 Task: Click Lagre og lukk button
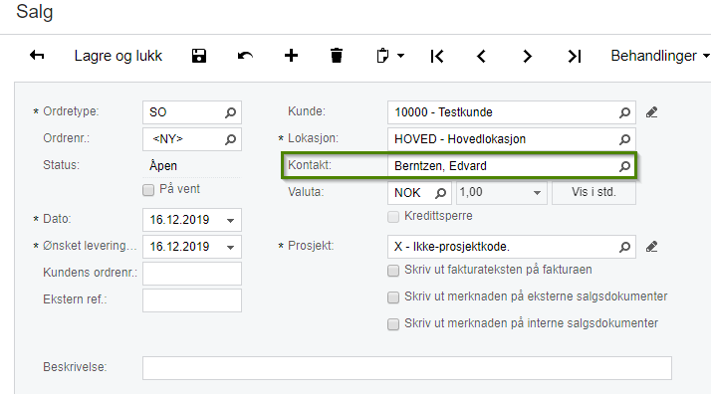pos(118,56)
